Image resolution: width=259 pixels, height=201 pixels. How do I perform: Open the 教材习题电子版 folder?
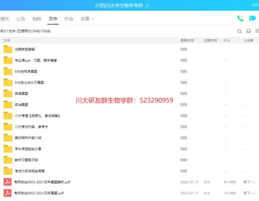tap(26, 160)
